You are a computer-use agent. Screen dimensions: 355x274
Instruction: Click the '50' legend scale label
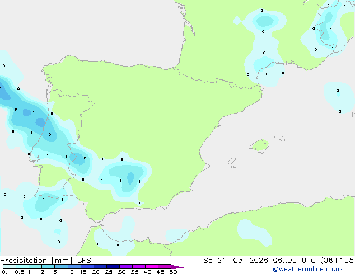point(173,272)
